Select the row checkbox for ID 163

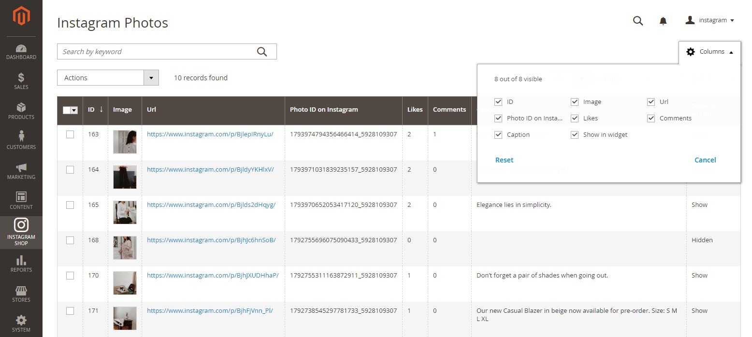70,134
